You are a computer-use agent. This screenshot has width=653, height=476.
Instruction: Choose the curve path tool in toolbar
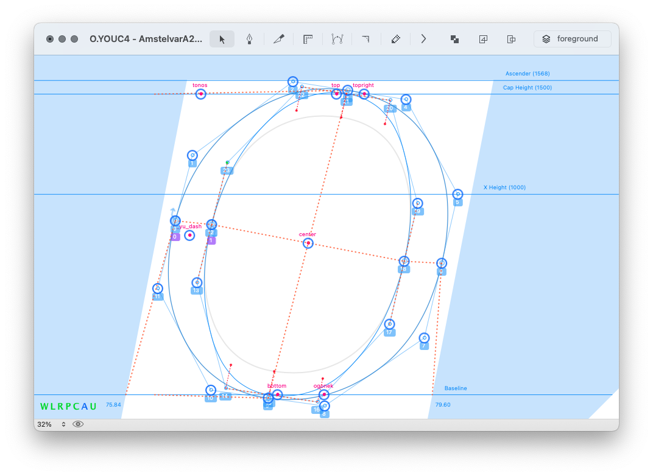click(337, 39)
